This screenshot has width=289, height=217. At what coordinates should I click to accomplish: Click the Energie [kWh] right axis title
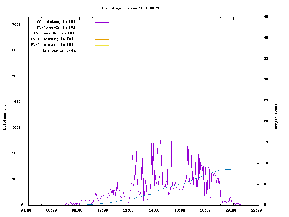coord(276,118)
